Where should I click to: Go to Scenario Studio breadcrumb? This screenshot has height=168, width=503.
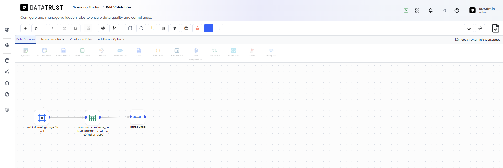[x=86, y=7]
